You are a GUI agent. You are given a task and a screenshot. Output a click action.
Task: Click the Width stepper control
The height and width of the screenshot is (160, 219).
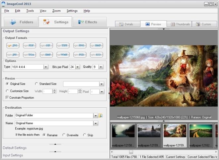pos(54,91)
